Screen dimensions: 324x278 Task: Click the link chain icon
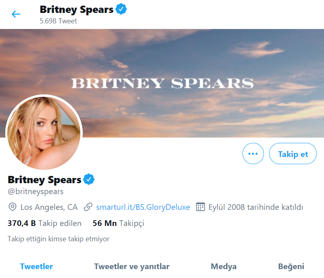(88, 207)
